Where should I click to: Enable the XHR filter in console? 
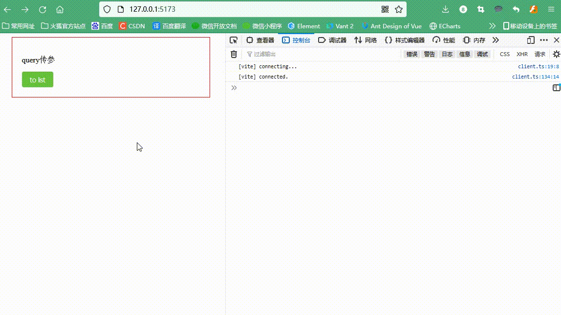click(x=522, y=54)
